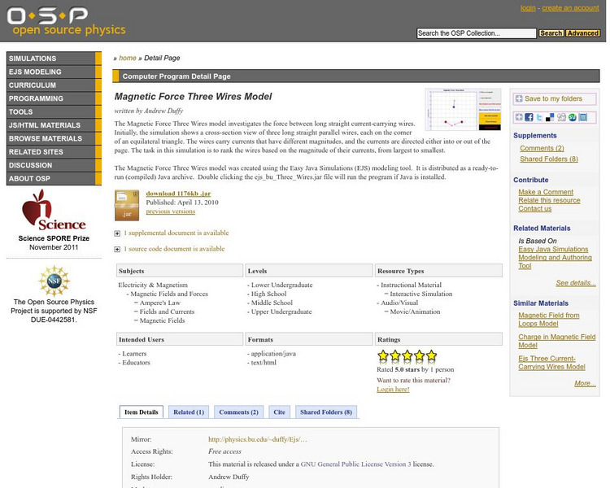Open the DISCUSSION menu item
This screenshot has width=610, height=488.
tap(54, 165)
